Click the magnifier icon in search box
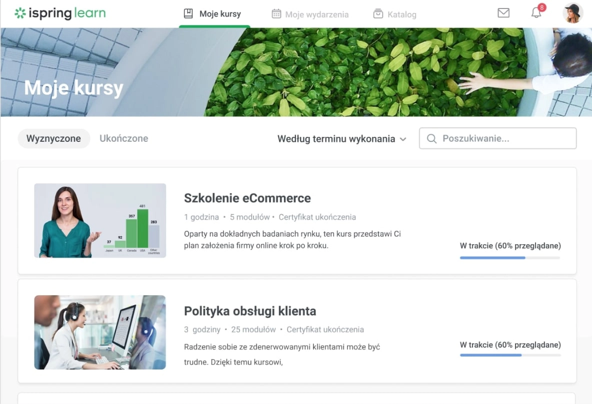 point(431,138)
